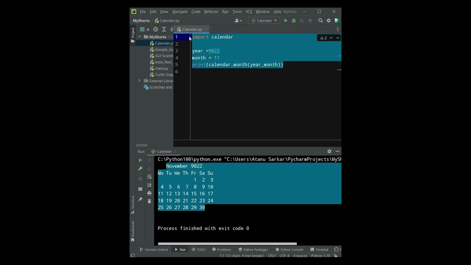Image resolution: width=471 pixels, height=265 pixels.
Task: Change 4 spaces indent setting in status bar
Action: [x=300, y=256]
